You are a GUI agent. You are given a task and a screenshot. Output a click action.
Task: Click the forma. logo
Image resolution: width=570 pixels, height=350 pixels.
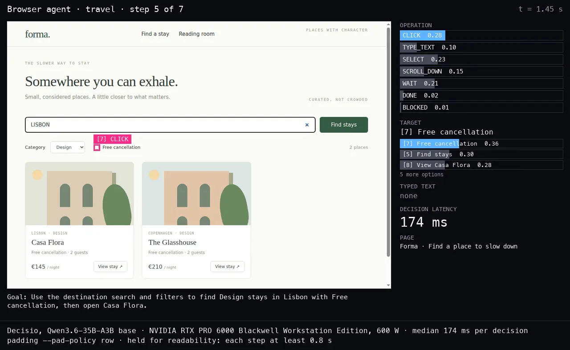pyautogui.click(x=37, y=34)
